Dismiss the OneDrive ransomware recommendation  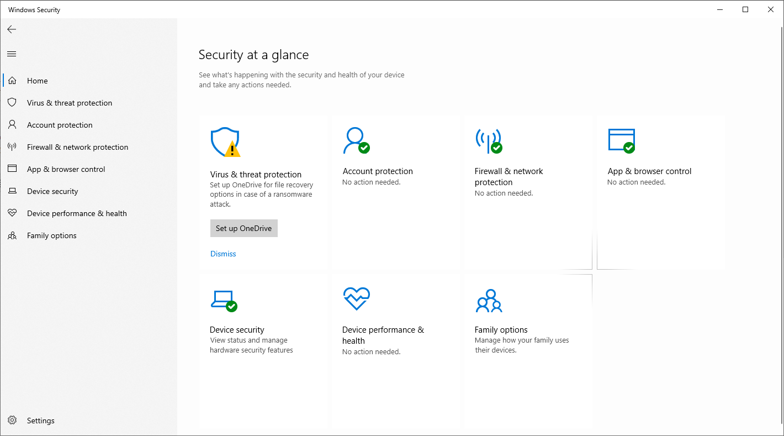click(223, 254)
